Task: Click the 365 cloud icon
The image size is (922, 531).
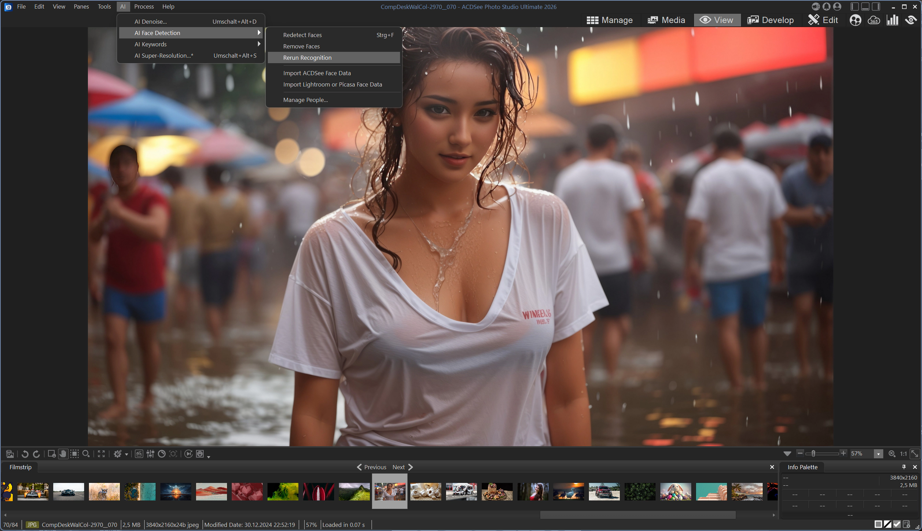Action: click(x=874, y=20)
